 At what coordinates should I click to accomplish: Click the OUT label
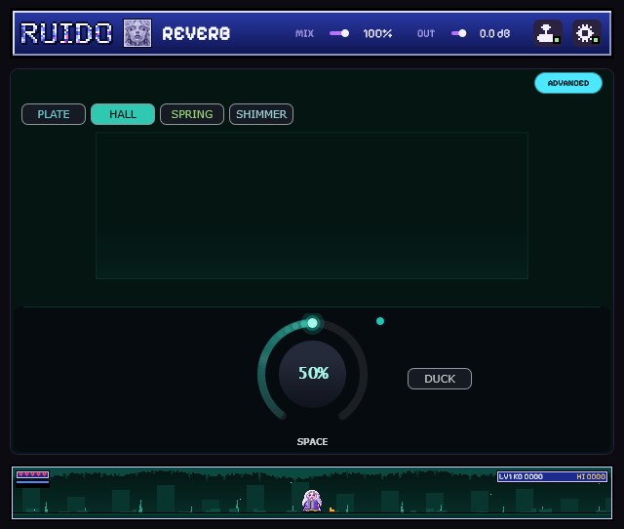(x=426, y=33)
